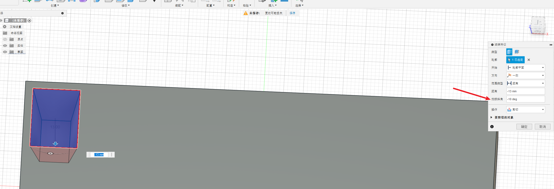Image resolution: width=554 pixels, height=189 pixels.
Task: Collapse the browser panel with minus icon
Action: pyautogui.click(x=62, y=13)
